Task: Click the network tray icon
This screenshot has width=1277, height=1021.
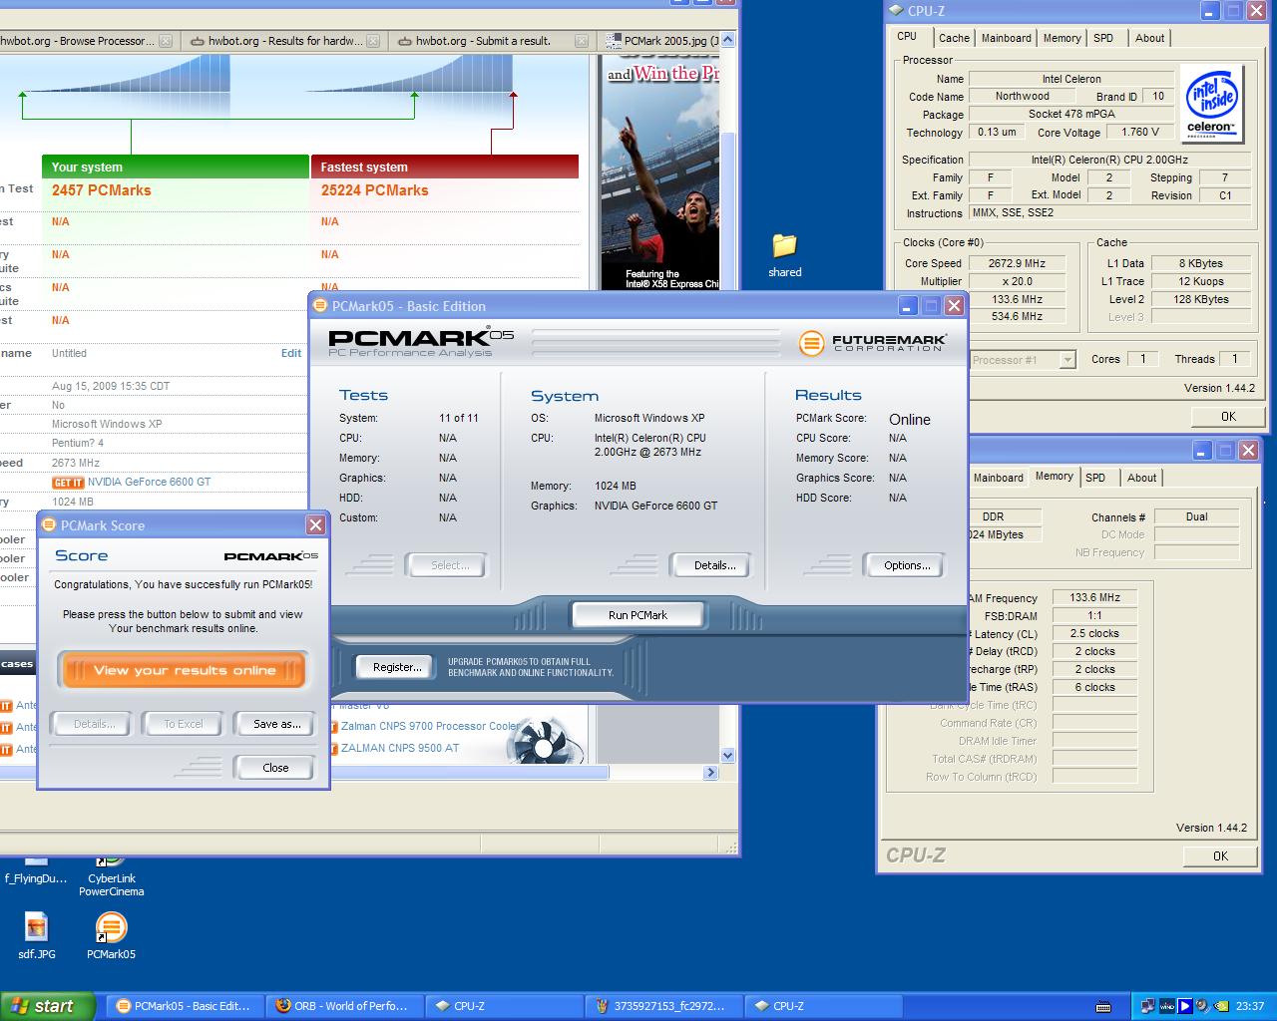Action: 1148,1006
